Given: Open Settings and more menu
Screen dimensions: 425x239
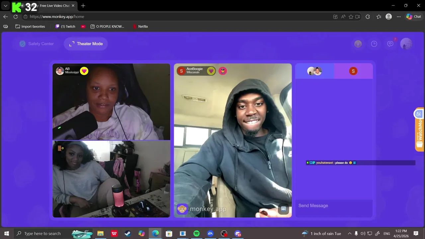Looking at the screenshot, I should [x=399, y=17].
